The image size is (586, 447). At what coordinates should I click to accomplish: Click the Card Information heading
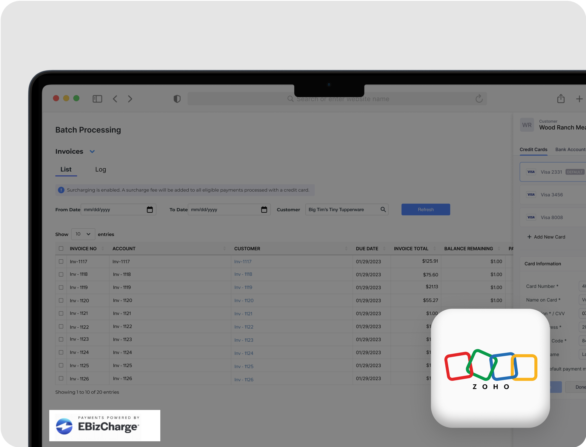543,264
